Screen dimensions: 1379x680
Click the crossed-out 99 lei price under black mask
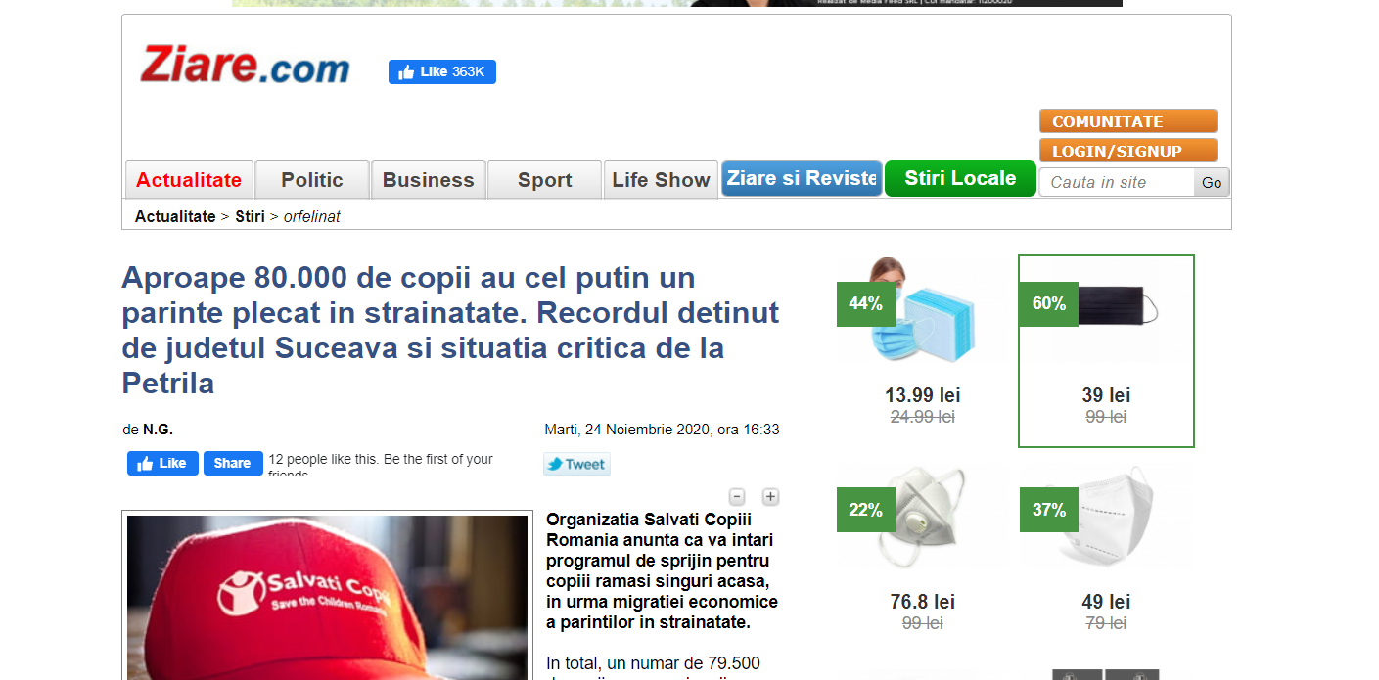pos(1106,417)
